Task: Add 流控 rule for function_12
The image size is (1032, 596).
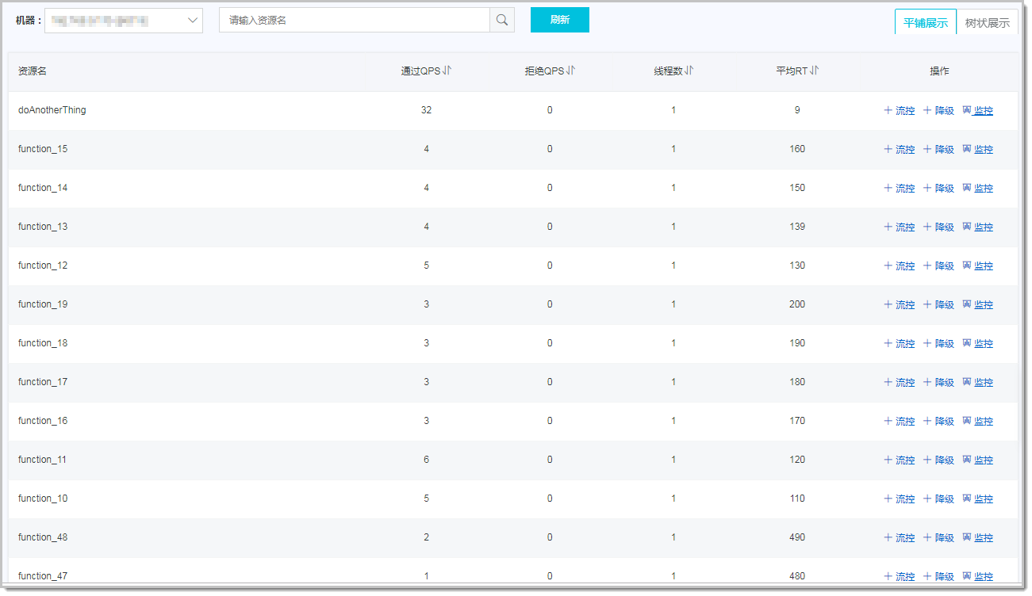Action: click(x=900, y=266)
